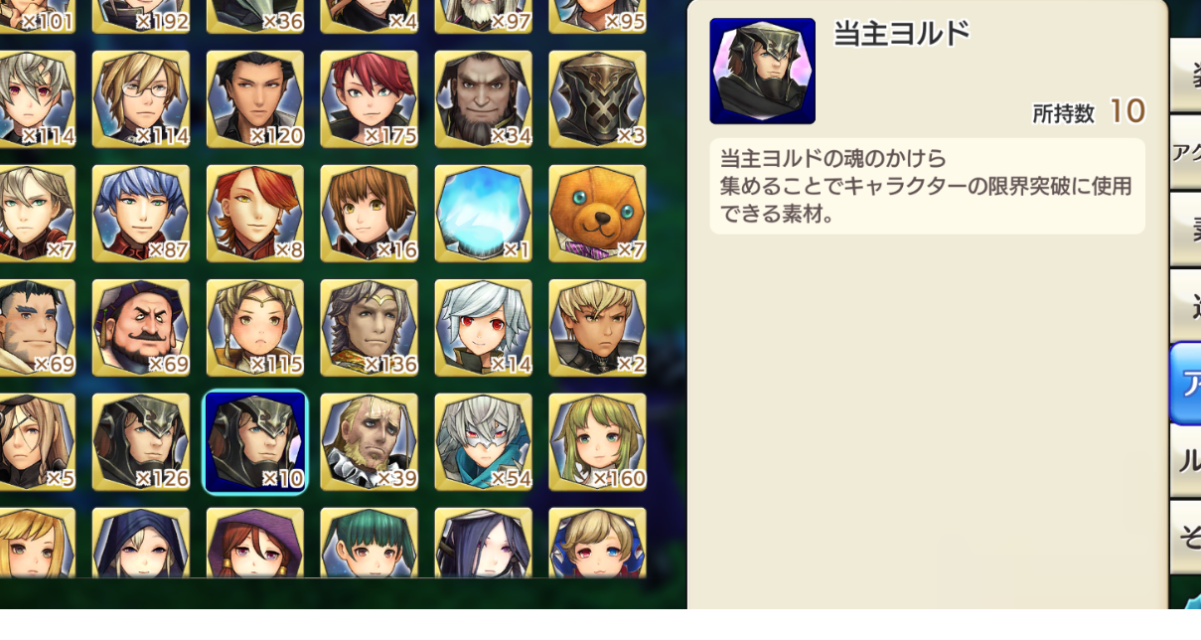Select the dark-haired man shard with ×120
Screen dimensions: 1201x640
[254, 99]
